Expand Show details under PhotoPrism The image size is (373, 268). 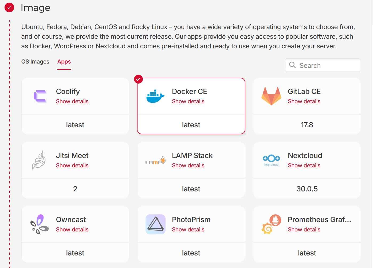click(188, 230)
